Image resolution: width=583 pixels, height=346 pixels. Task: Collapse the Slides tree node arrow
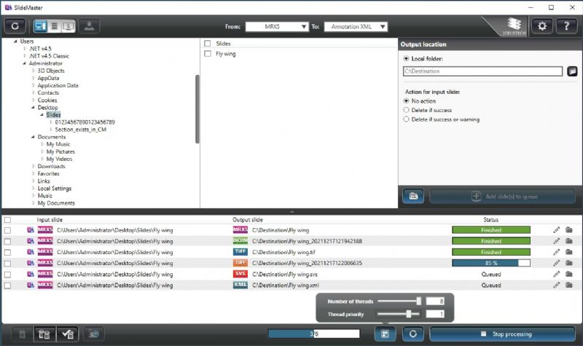coord(42,115)
